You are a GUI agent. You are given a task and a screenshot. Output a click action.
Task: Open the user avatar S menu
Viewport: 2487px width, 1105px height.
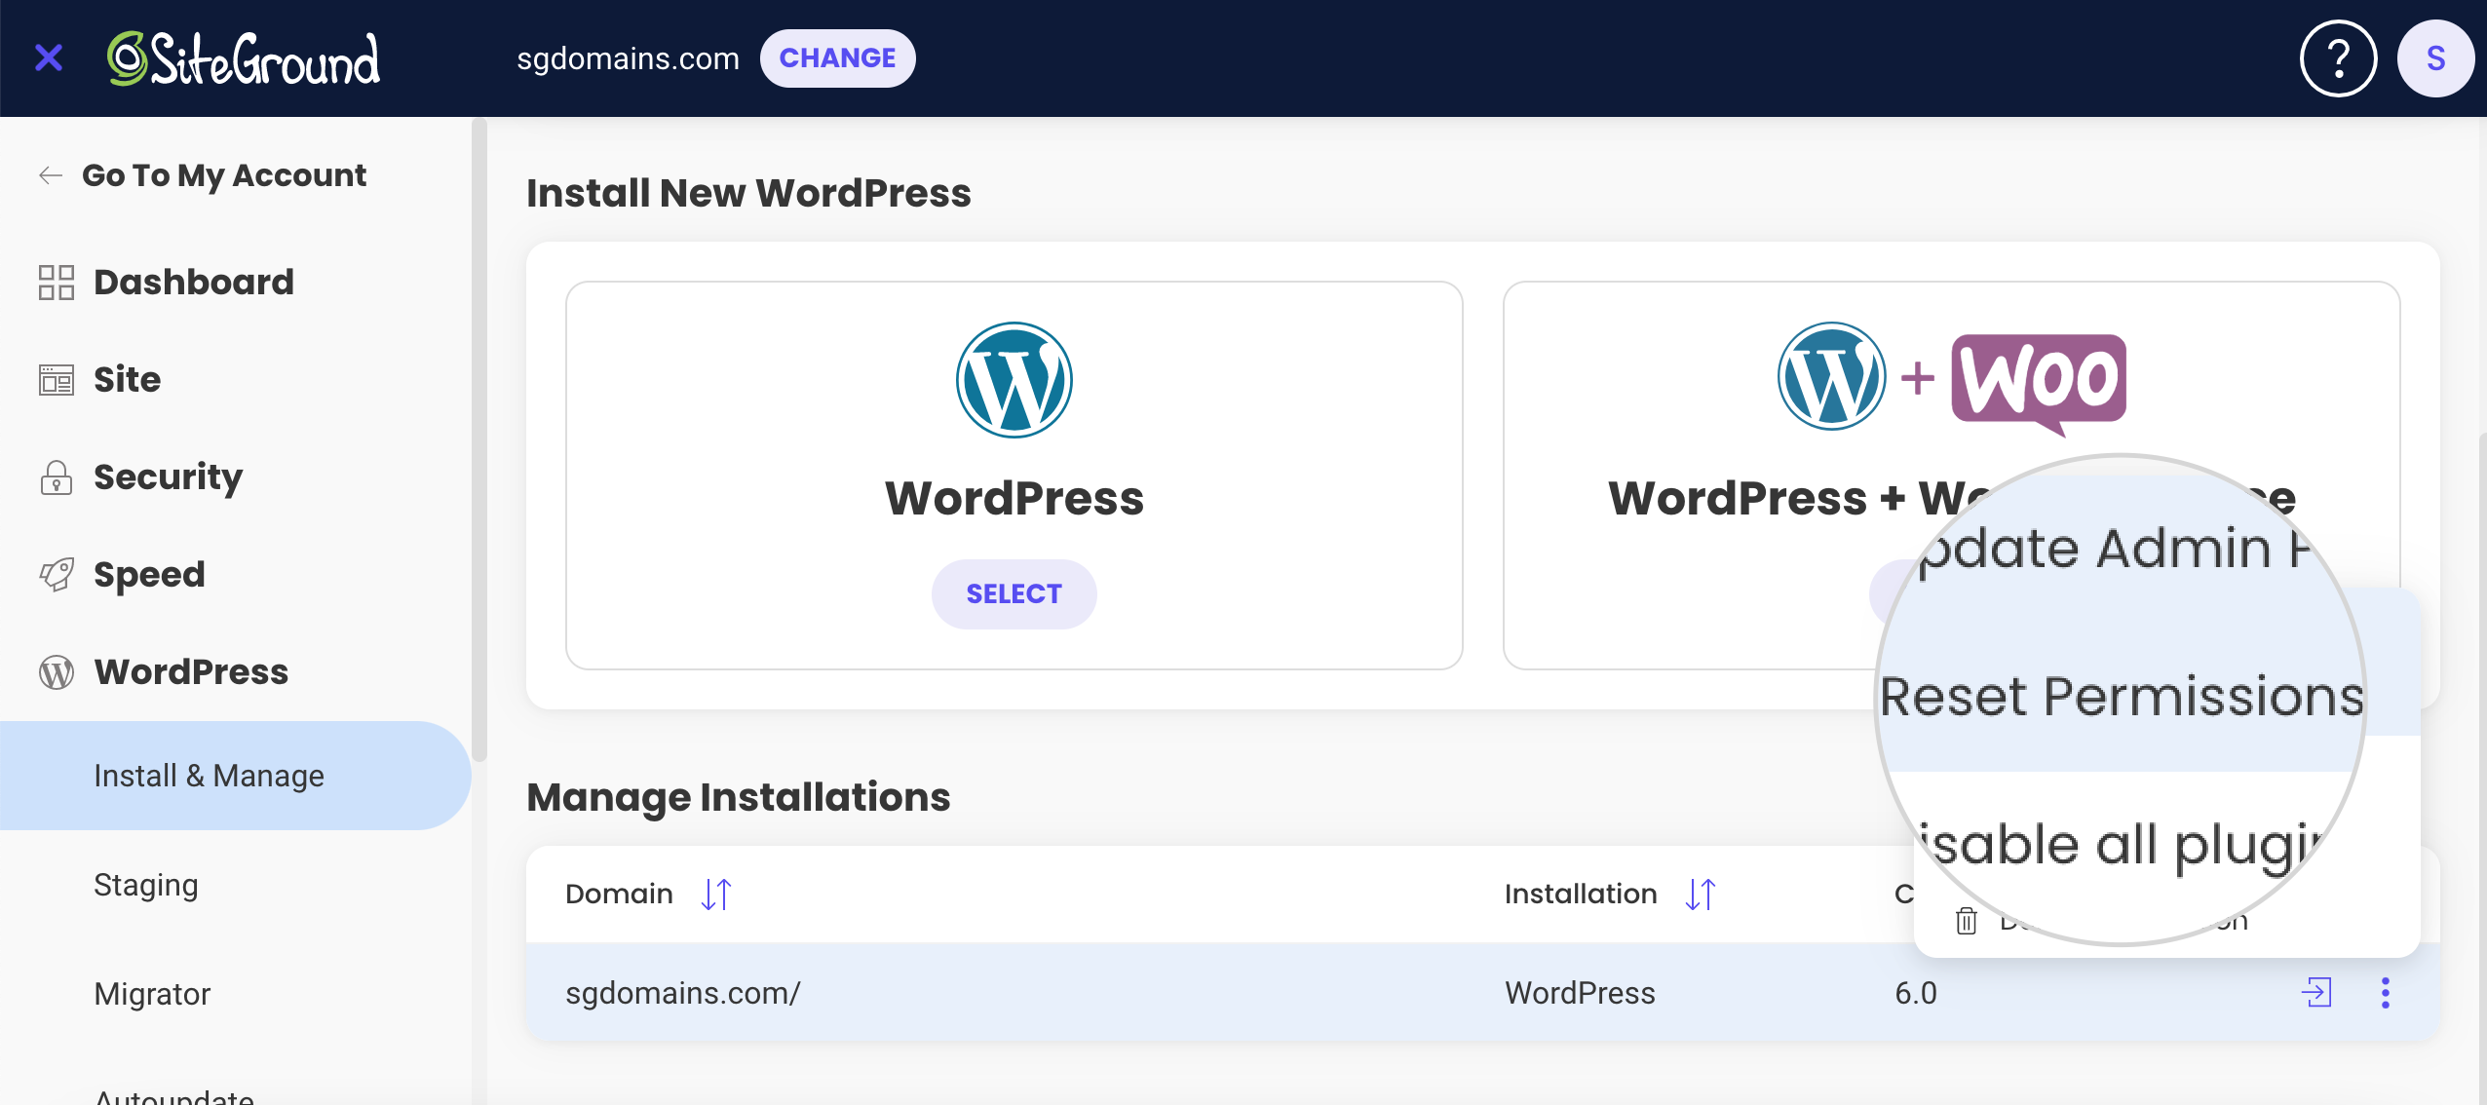[2435, 58]
